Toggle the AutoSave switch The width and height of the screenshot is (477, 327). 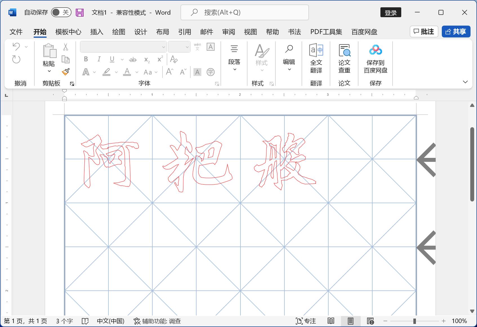click(x=61, y=12)
